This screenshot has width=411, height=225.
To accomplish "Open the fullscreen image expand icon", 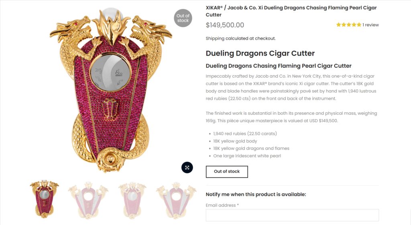I will tap(187, 167).
